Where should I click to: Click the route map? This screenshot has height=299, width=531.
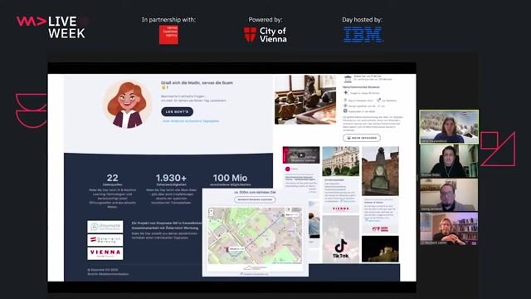[255, 236]
